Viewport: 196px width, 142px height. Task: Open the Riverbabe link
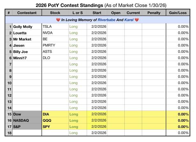click(106, 20)
